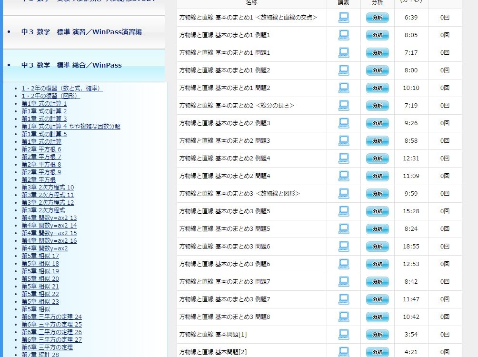The width and height of the screenshot is (478, 357).
Task: Open 1・2年の復習(数と式,確率) link
Action: point(62,89)
